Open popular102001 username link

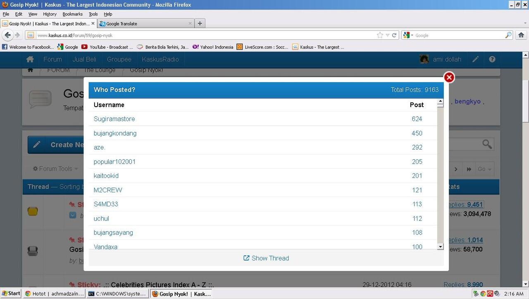tap(114, 161)
